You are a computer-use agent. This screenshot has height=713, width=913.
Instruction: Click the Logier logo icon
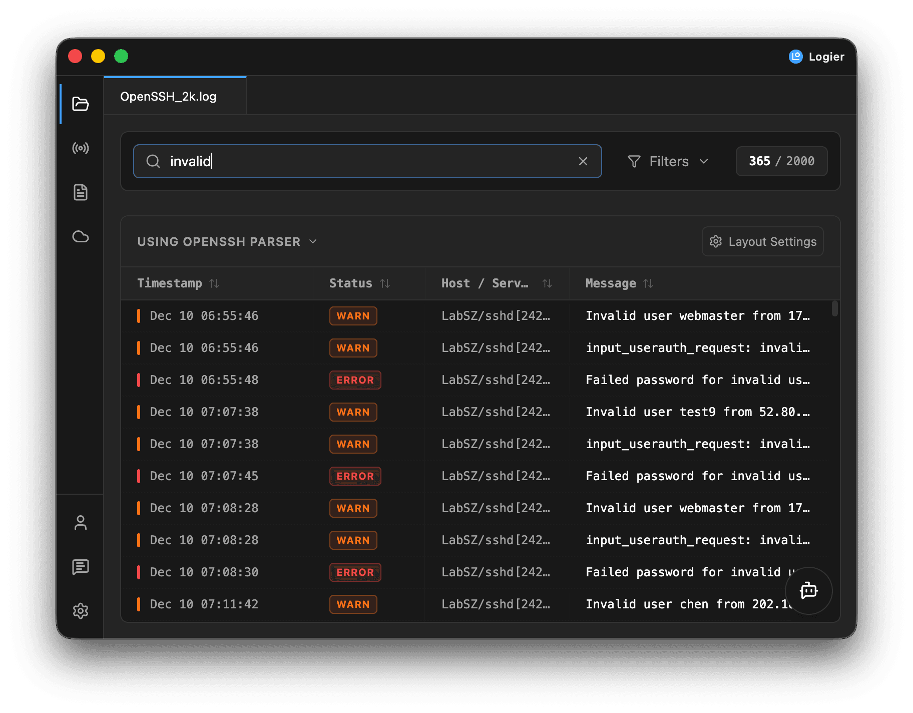click(796, 57)
